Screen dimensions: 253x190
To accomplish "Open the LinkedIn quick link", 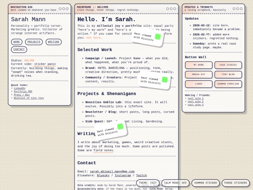I will (x=20, y=88).
